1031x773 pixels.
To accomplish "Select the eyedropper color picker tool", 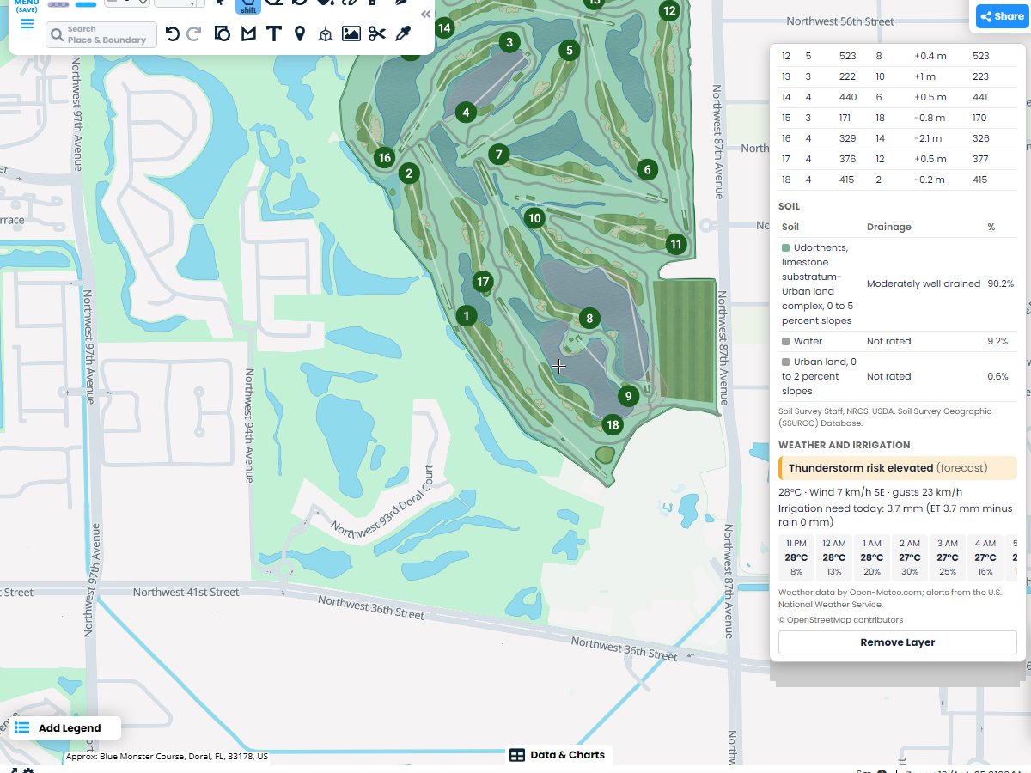I will pyautogui.click(x=402, y=33).
